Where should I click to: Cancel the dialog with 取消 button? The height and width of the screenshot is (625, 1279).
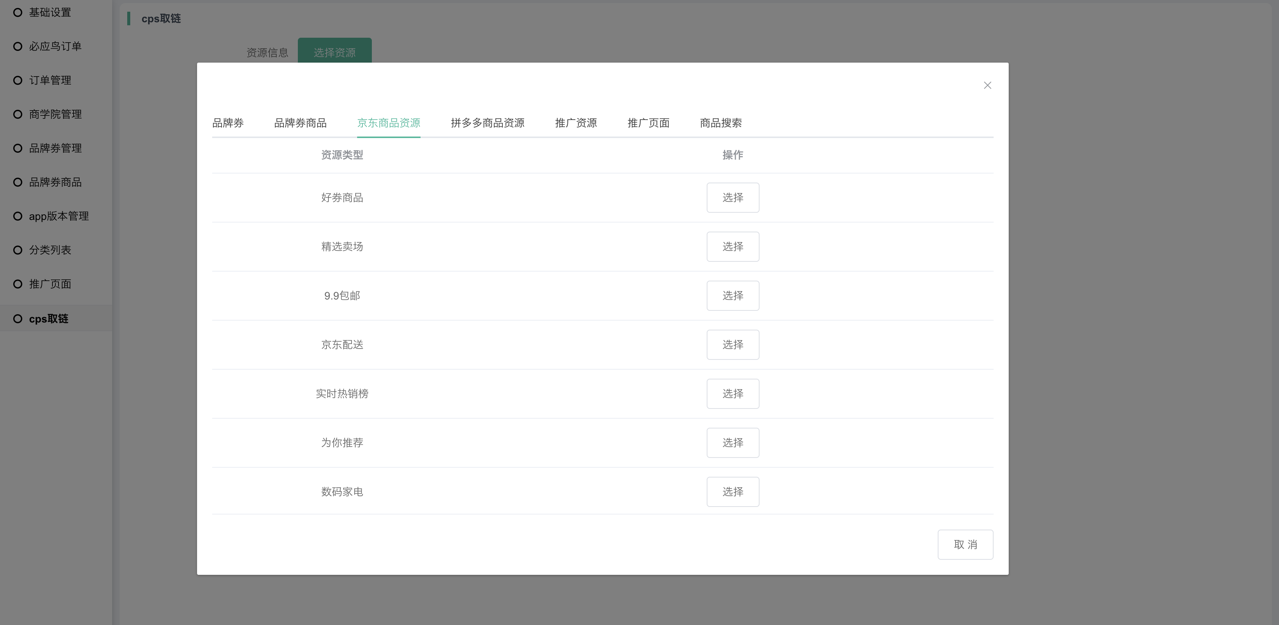tap(965, 545)
